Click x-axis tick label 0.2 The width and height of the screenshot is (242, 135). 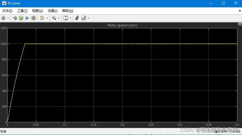(123, 125)
